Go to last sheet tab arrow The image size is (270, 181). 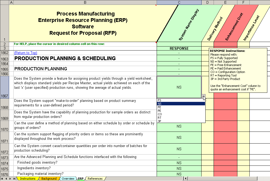tap(14, 179)
